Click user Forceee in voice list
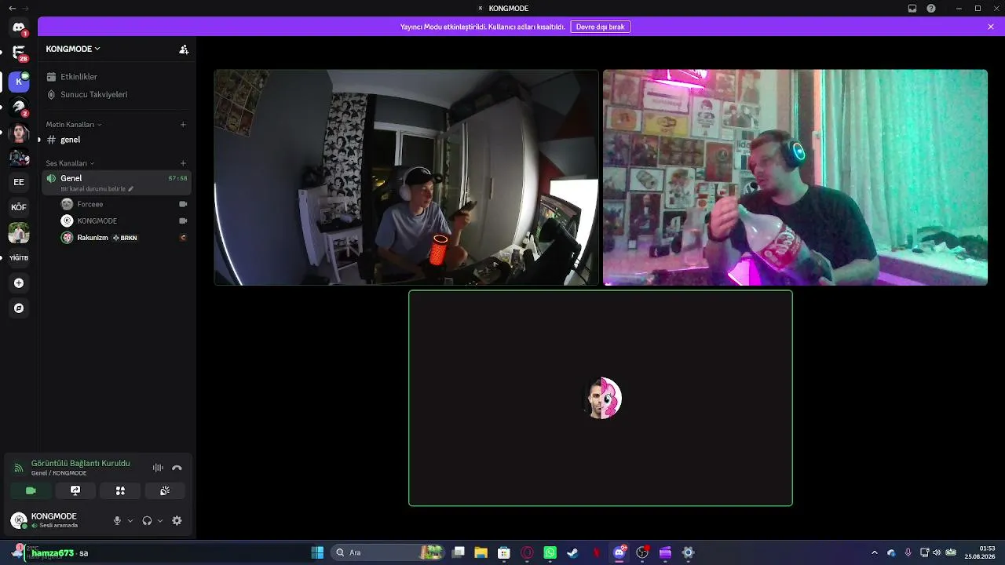This screenshot has height=565, width=1005. coord(124,204)
